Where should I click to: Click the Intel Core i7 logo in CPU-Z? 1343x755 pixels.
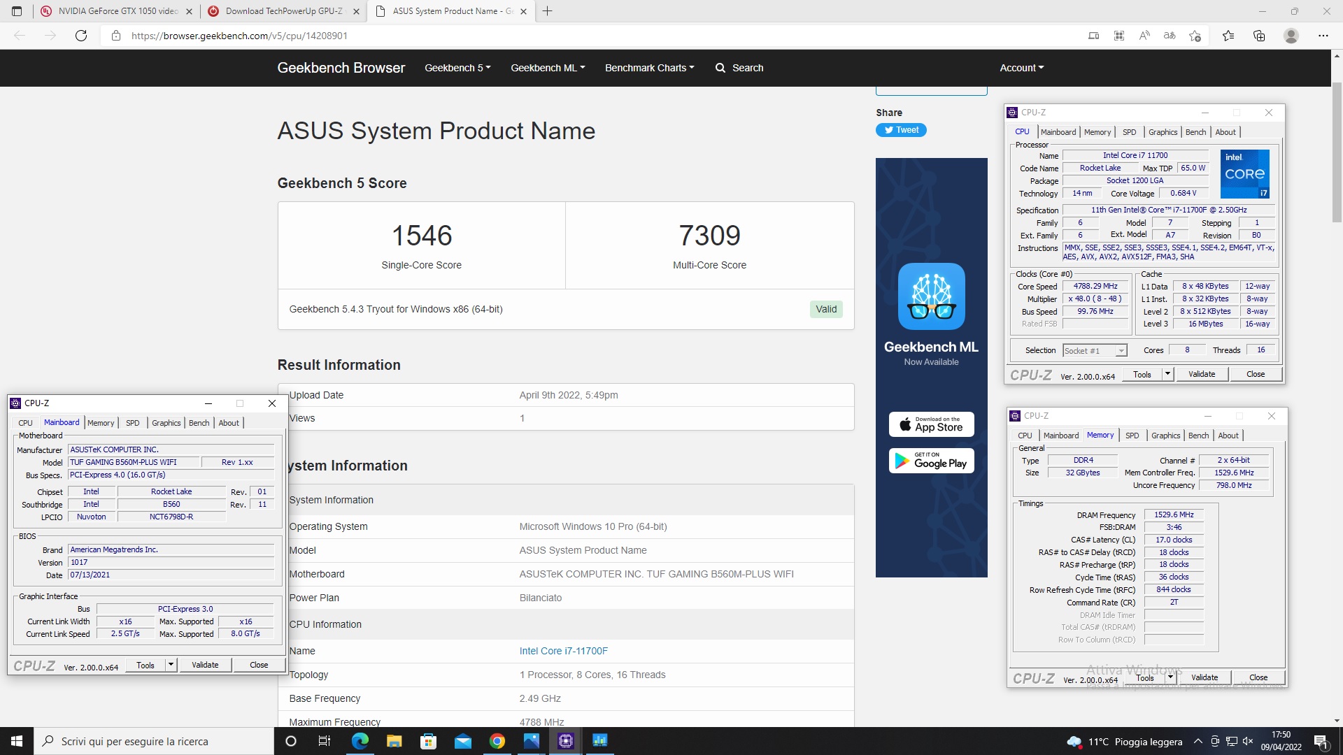pyautogui.click(x=1245, y=174)
